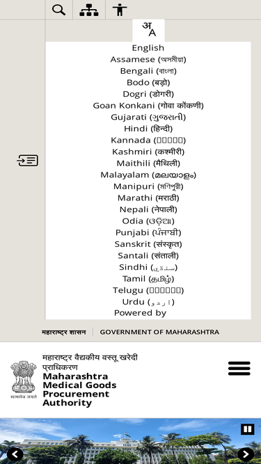
Task: Choose Hindi from language list
Action: coord(148,129)
